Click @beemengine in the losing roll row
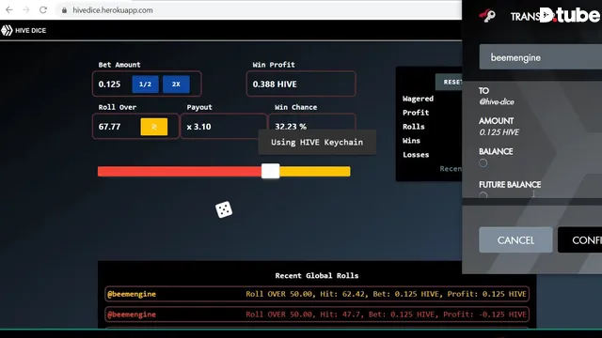Image resolution: width=602 pixels, height=338 pixels. pyautogui.click(x=132, y=315)
